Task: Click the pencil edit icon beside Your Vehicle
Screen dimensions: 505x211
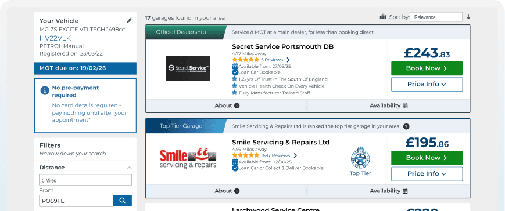Action: pyautogui.click(x=130, y=20)
